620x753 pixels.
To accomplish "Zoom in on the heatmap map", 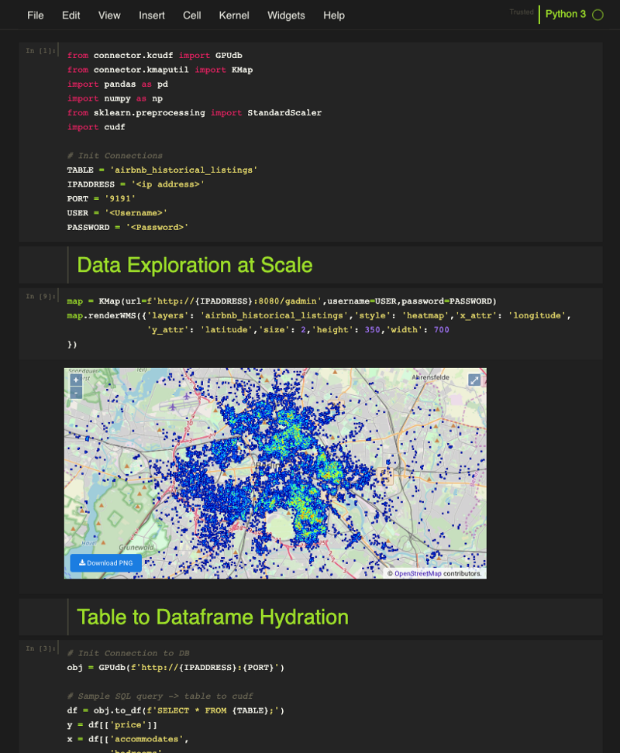I will pos(76,380).
